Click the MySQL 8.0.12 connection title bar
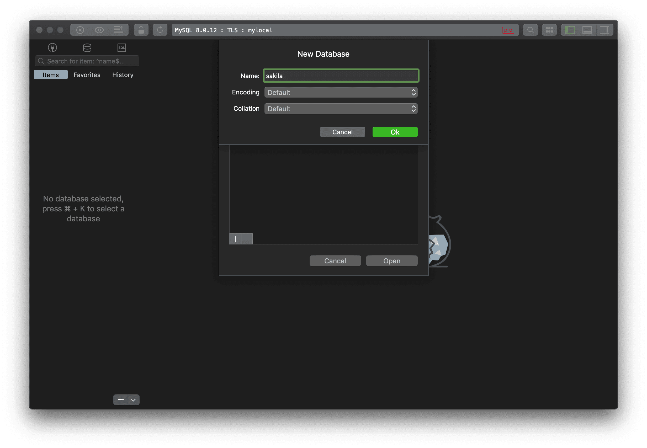 [345, 30]
